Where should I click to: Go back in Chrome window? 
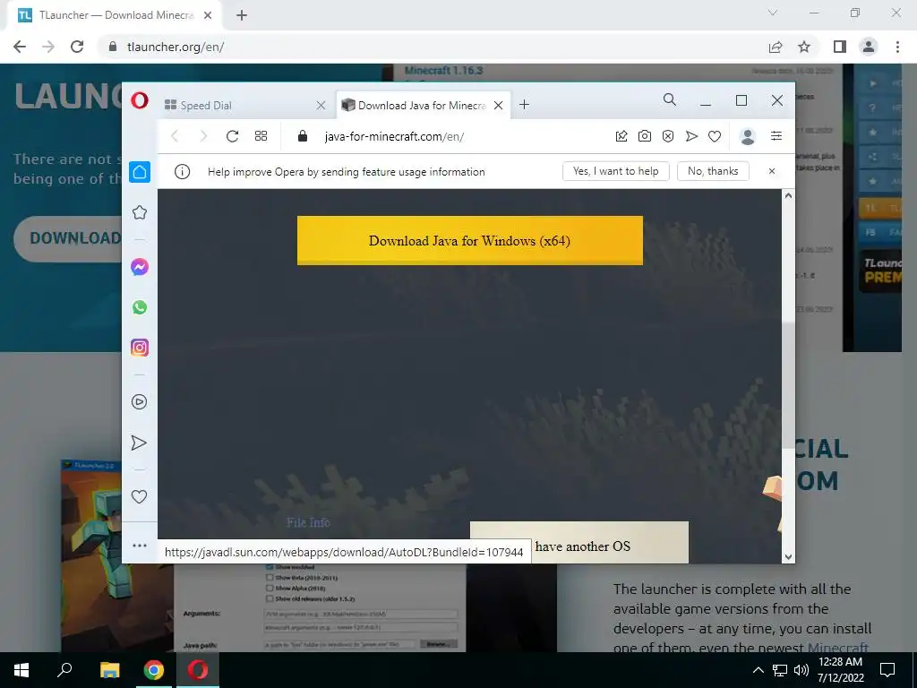pos(20,47)
